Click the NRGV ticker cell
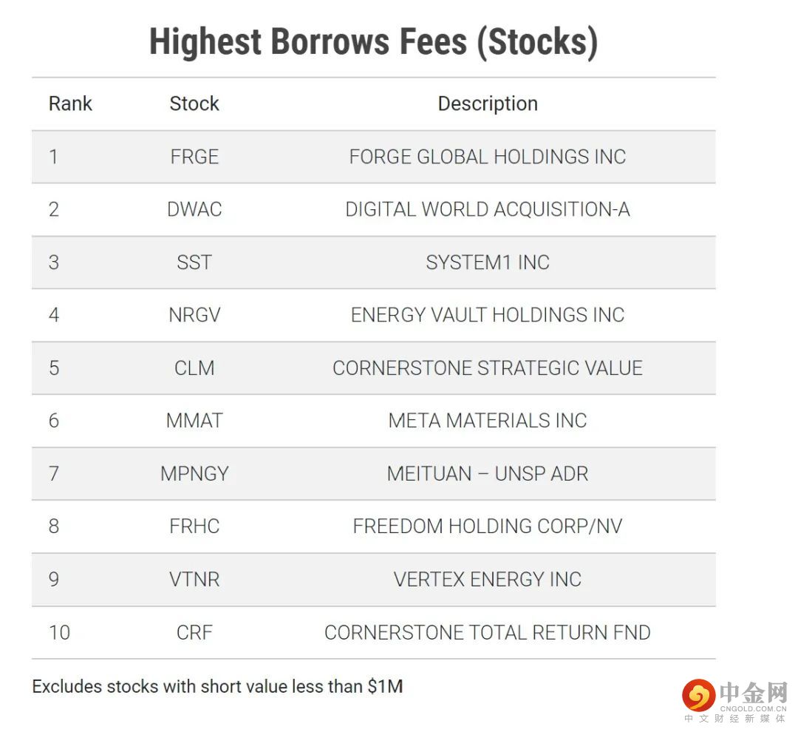Image resolution: width=798 pixels, height=732 pixels. click(x=194, y=315)
